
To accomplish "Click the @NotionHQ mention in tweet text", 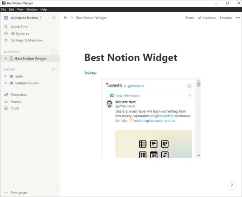I will click(164, 116).
